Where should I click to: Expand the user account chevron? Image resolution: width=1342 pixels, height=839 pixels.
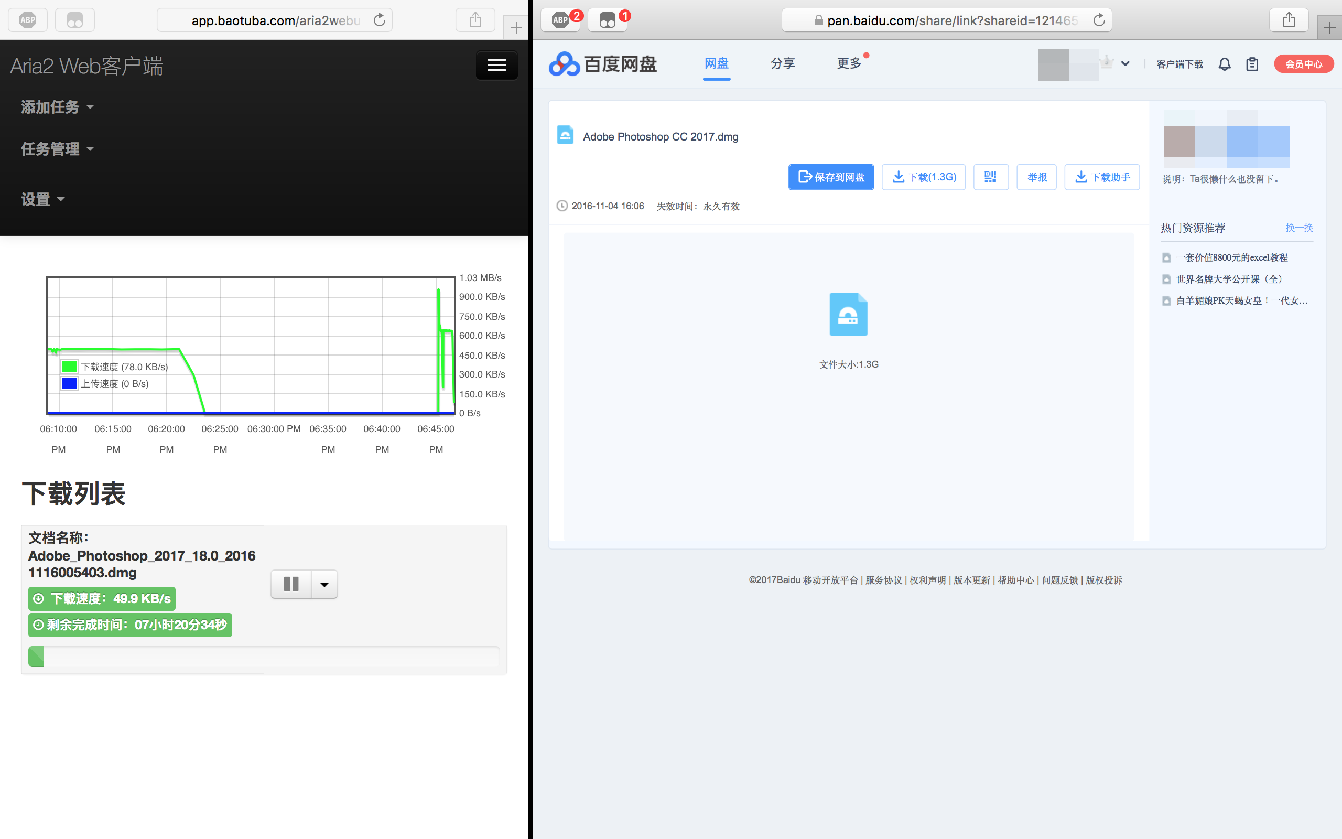tap(1125, 64)
